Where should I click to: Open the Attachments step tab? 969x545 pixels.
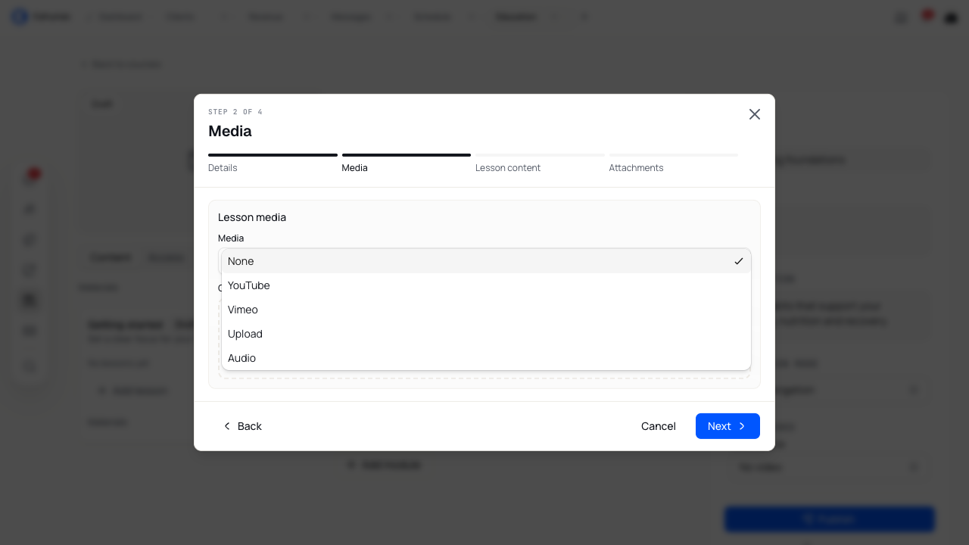click(x=673, y=164)
